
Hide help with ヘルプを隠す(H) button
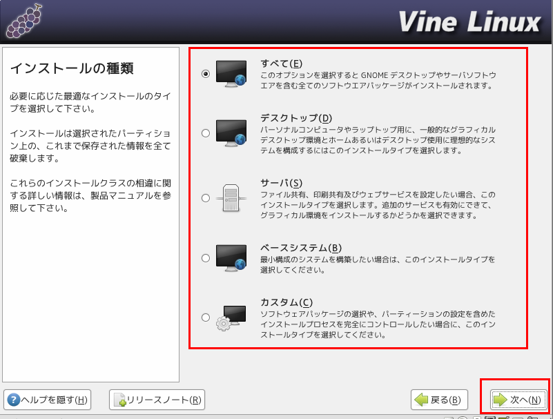(x=47, y=400)
